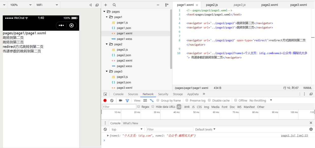Switch to the page2.js editor tab

212,5
